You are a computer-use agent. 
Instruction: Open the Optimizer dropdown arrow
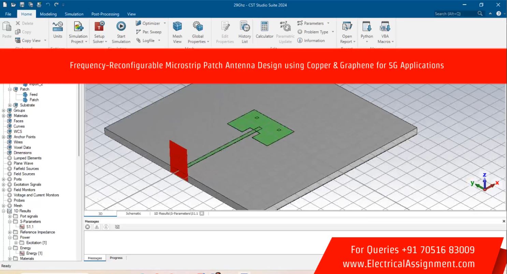165,23
